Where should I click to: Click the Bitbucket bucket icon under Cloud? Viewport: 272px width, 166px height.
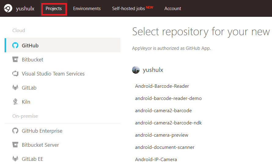point(15,60)
